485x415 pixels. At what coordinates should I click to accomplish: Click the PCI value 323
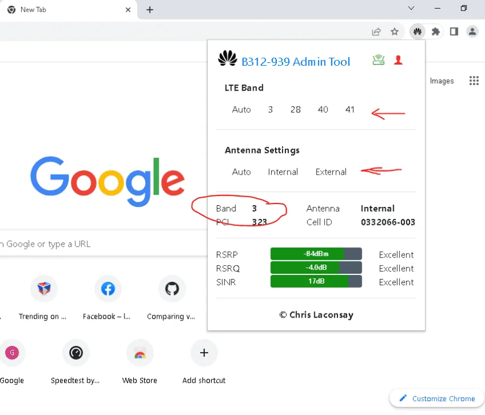click(259, 222)
